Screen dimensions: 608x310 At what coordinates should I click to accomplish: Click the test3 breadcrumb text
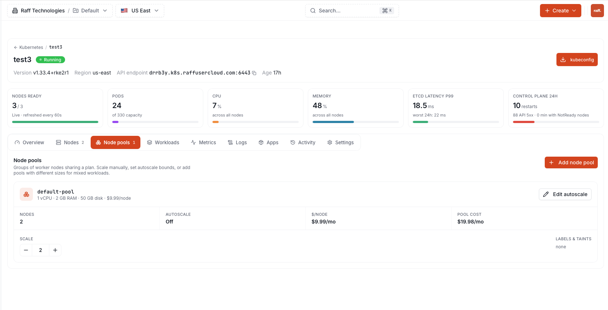[56, 47]
